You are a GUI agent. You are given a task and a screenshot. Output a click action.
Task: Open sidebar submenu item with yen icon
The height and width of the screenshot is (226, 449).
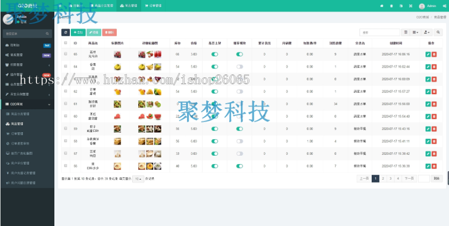pyautogui.click(x=27, y=173)
